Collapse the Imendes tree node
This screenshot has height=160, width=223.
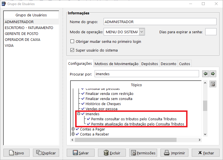79,114
